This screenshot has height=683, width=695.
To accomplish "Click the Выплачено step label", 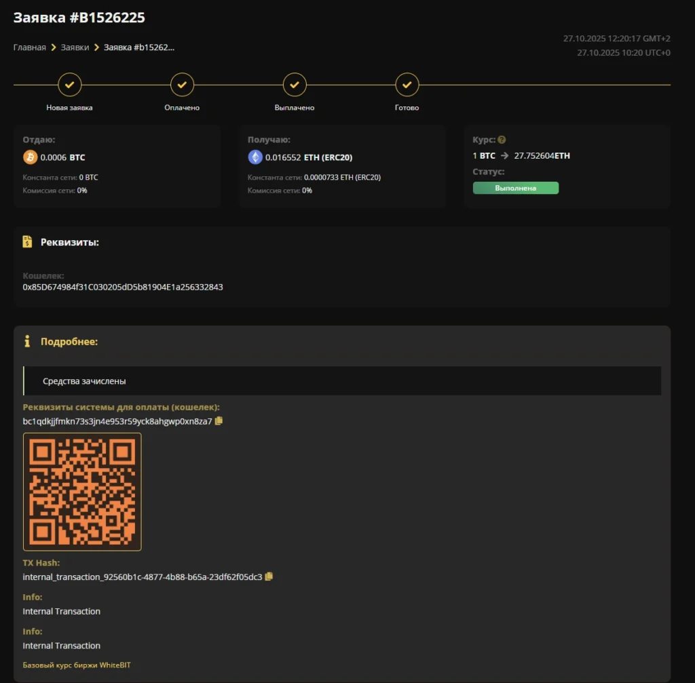I will [295, 108].
